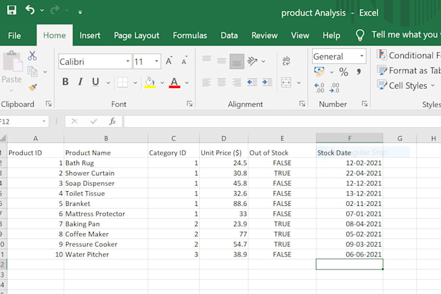Click the Insert Function fx button

coord(112,121)
